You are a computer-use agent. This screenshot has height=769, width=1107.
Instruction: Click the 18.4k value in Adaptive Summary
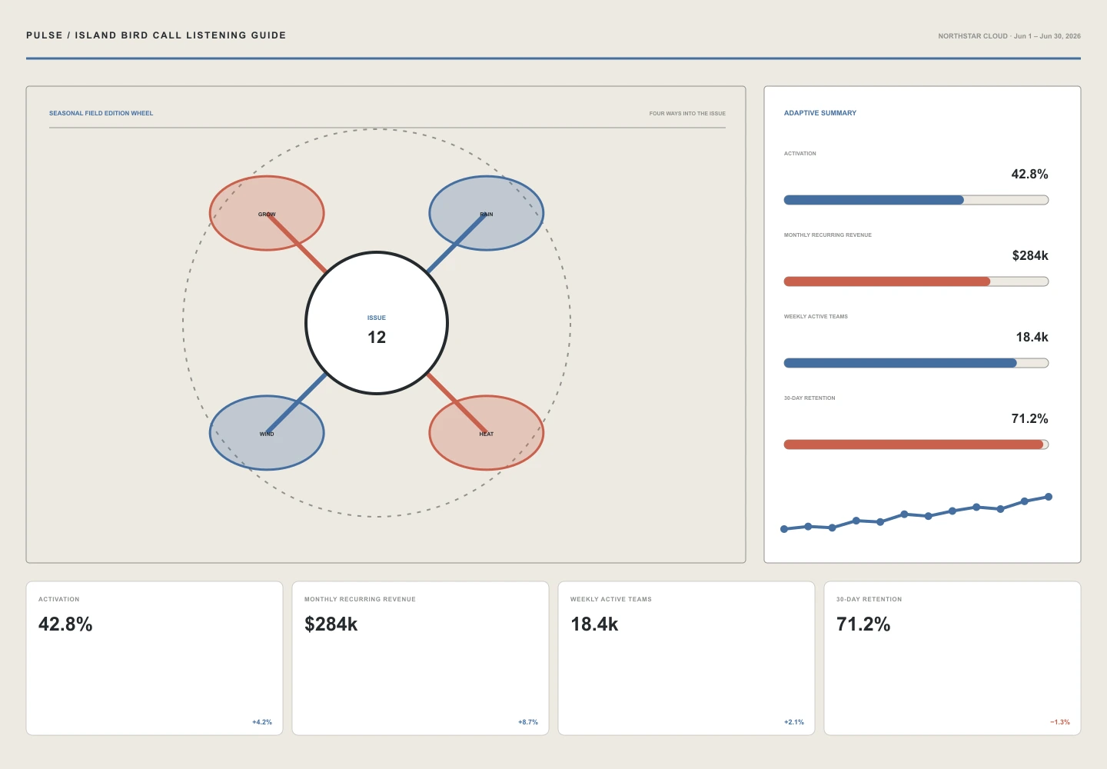click(1032, 338)
